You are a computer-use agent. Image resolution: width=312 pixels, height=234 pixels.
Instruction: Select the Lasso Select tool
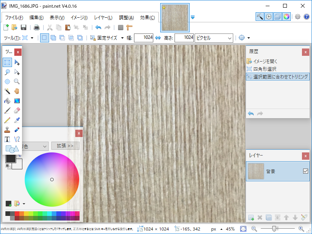(x=7, y=72)
